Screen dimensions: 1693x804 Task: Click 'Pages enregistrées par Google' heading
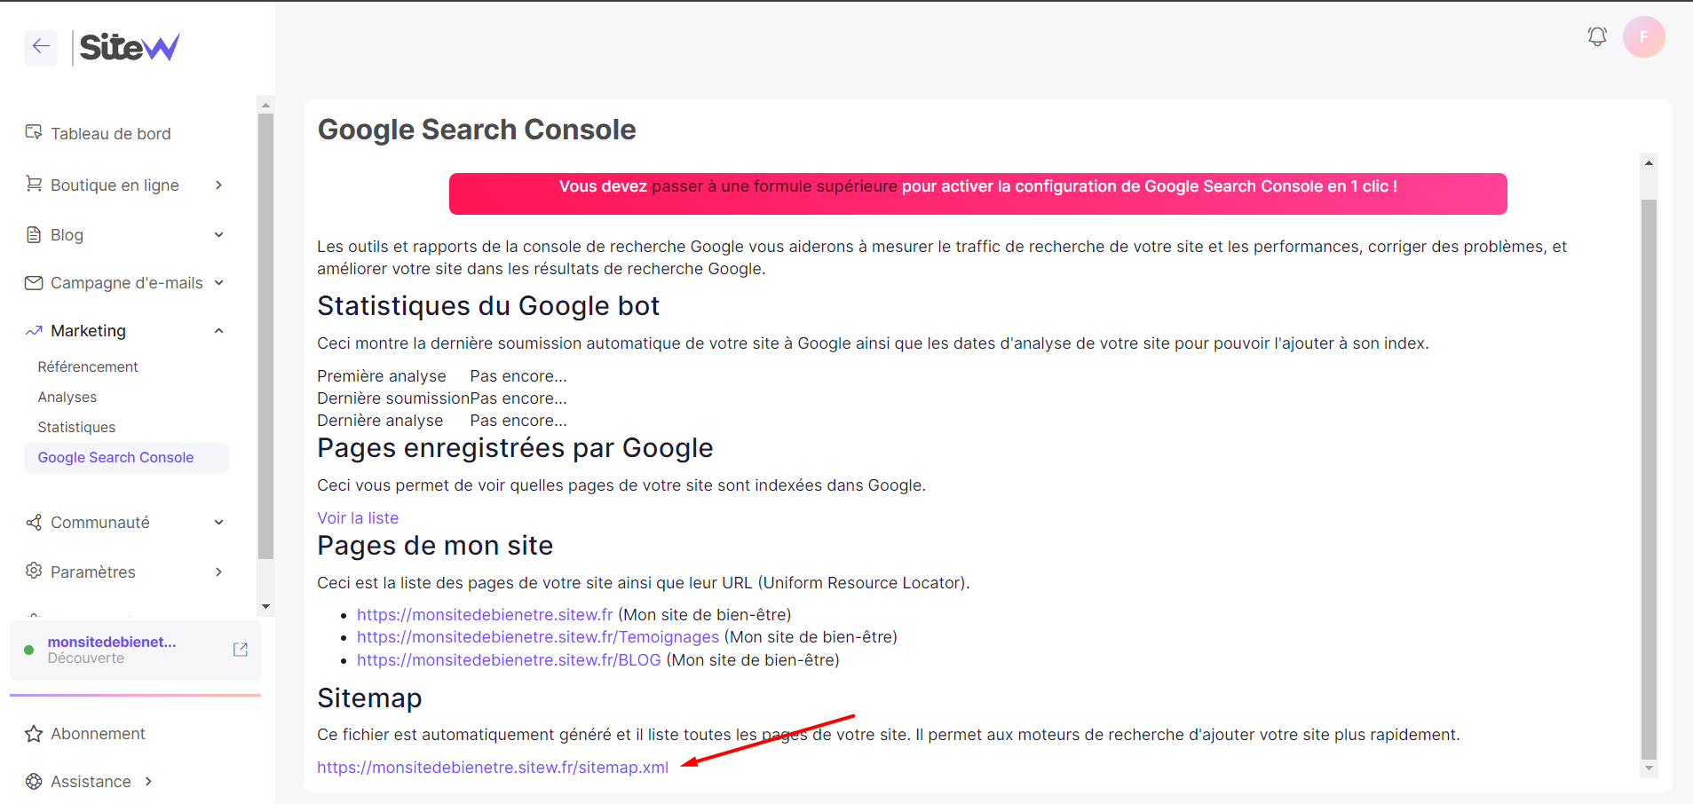(x=515, y=448)
